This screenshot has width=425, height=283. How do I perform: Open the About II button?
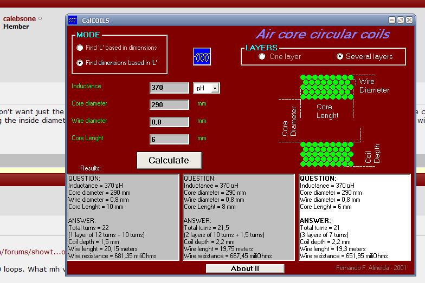(245, 268)
